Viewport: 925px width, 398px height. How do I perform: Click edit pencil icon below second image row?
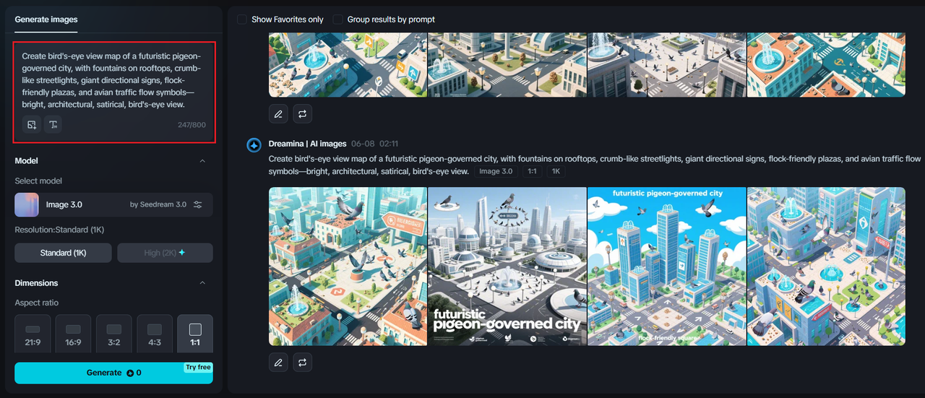point(278,362)
